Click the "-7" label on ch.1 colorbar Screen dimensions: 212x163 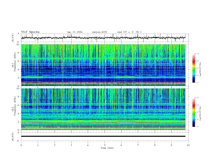[x=198, y=83]
